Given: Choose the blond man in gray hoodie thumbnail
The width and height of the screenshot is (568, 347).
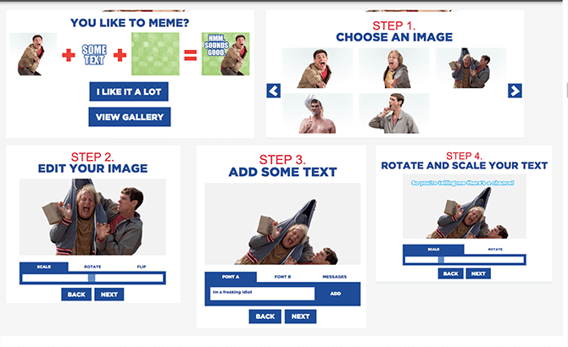Looking at the screenshot, I should click(394, 68).
